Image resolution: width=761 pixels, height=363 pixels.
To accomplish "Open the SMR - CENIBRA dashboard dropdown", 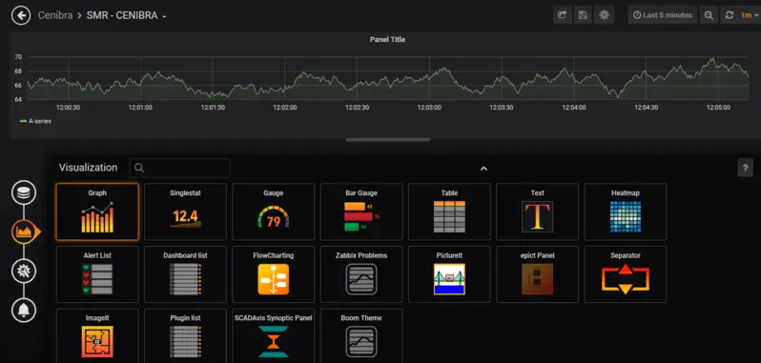I will 126,15.
